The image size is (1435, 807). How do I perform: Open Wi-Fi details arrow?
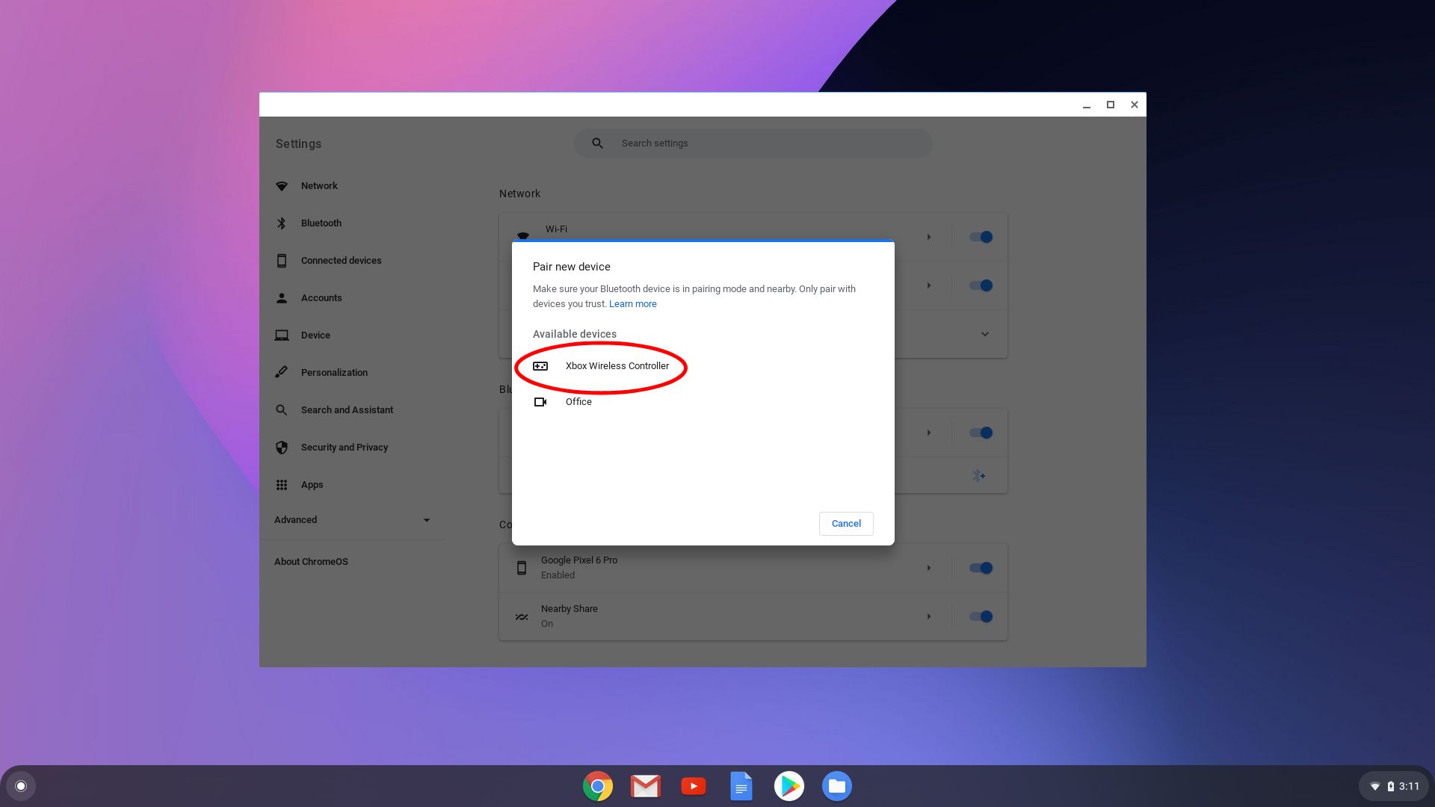click(x=929, y=238)
